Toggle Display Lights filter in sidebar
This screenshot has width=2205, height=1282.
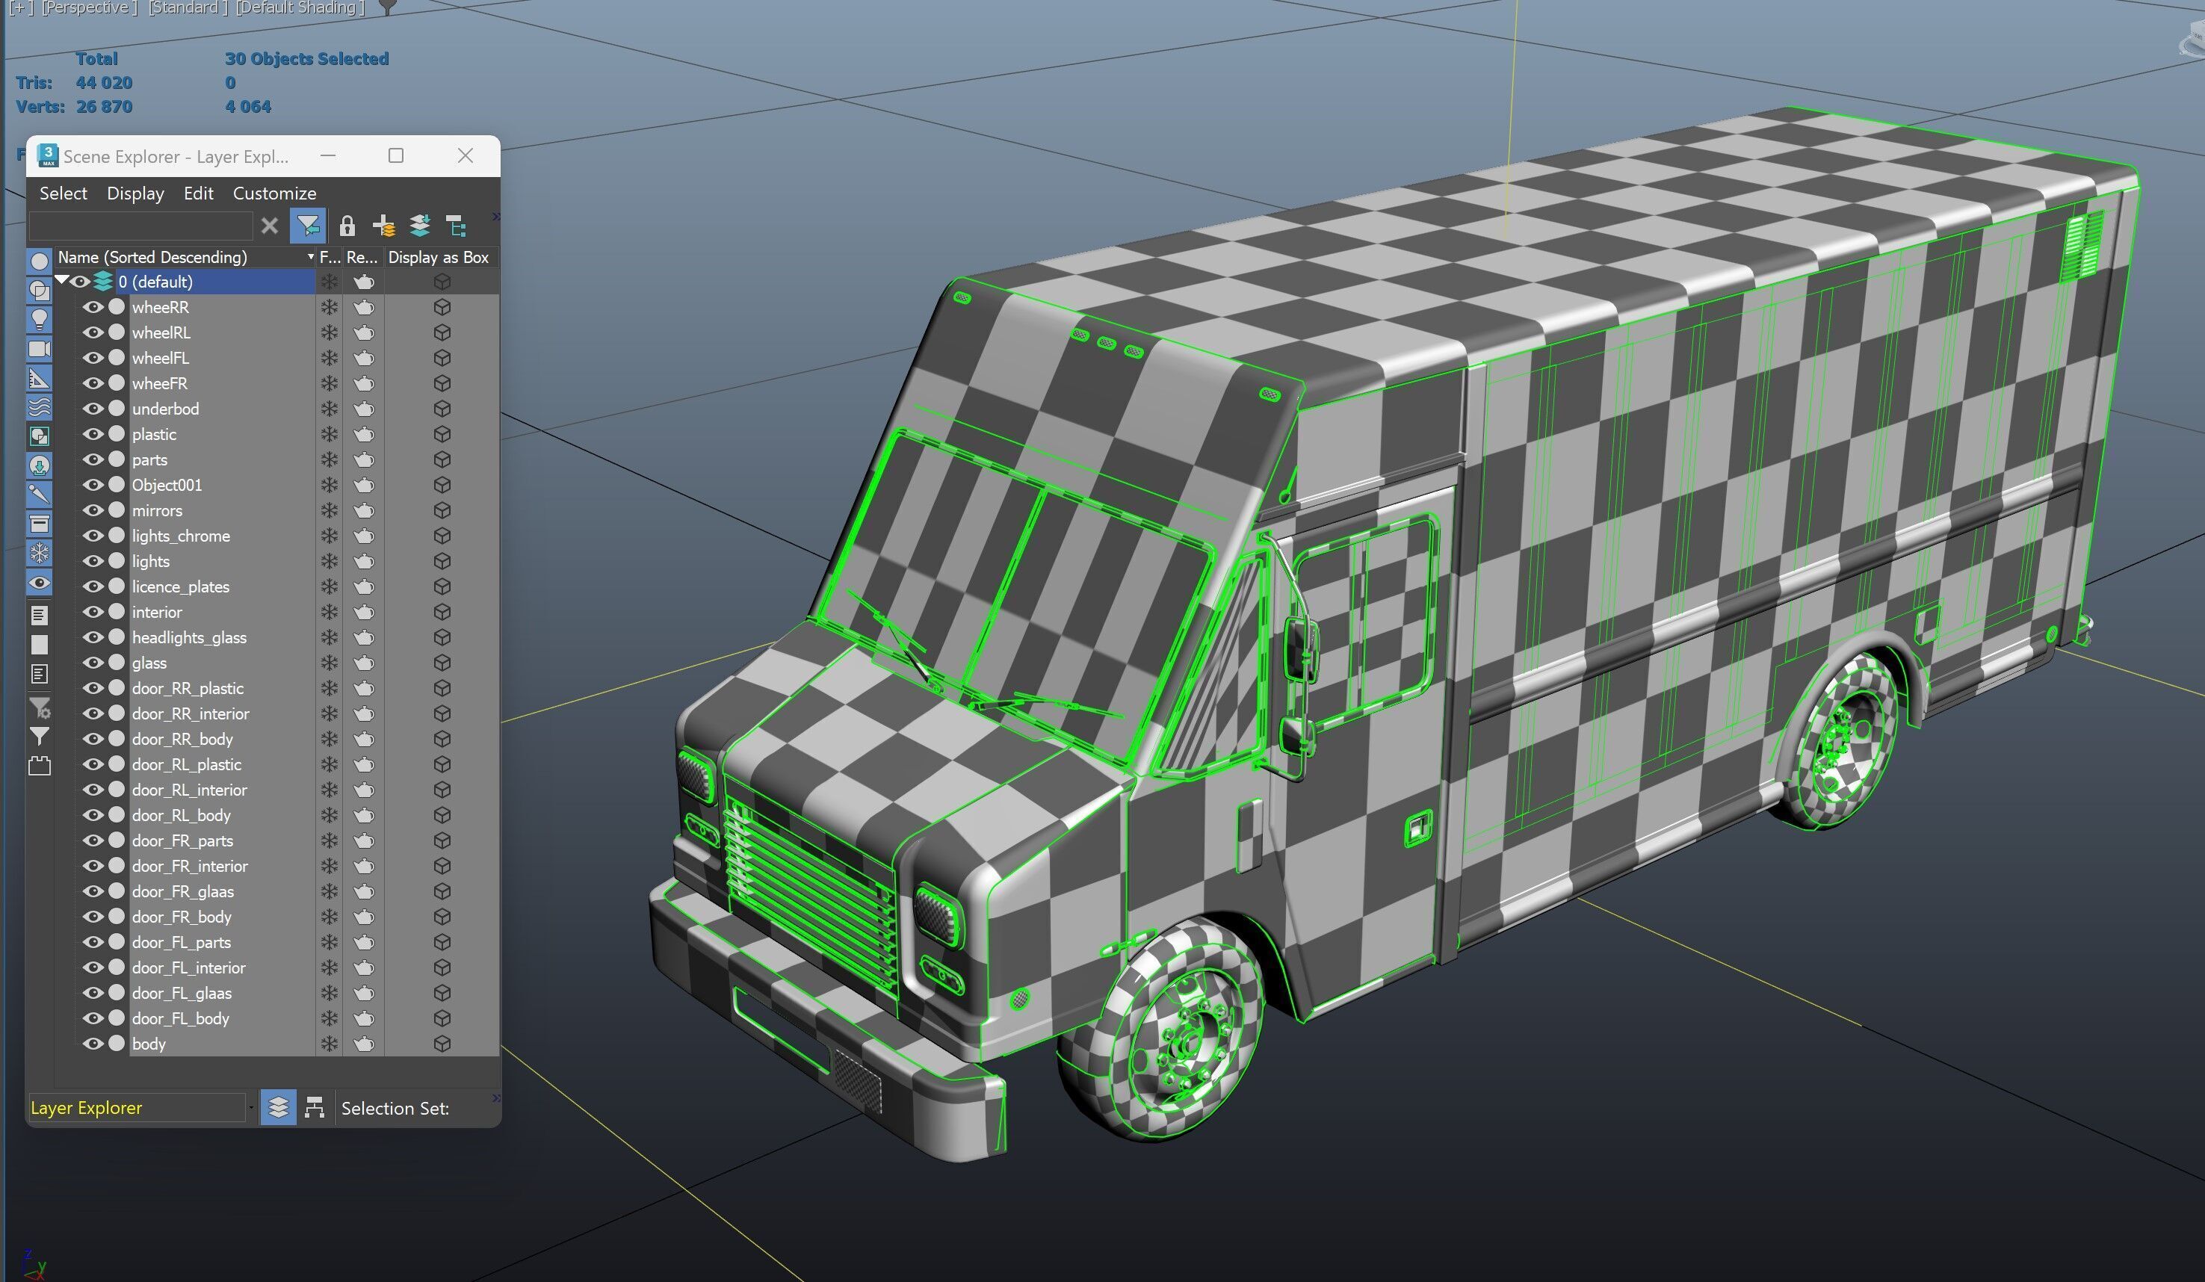click(40, 320)
